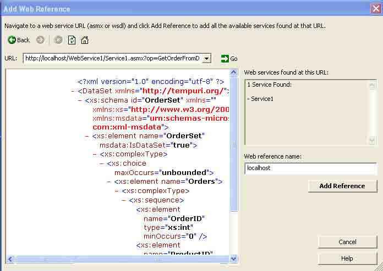Collapse the xs:choice node
This screenshot has width=383, height=271.
pos(102,163)
